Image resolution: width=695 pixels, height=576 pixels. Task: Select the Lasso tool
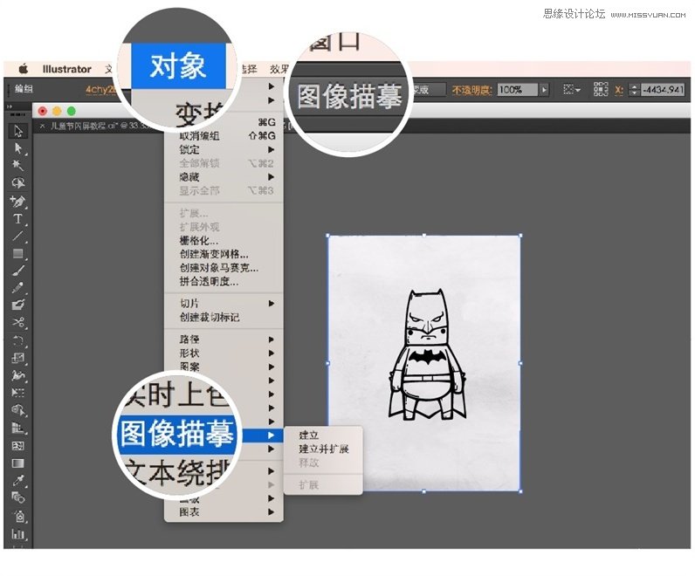18,183
